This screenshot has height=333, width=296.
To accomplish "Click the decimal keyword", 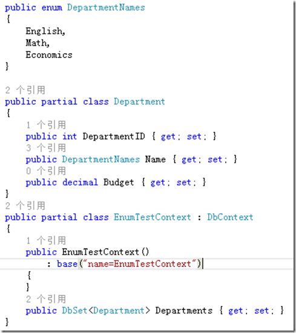I will coord(80,182).
